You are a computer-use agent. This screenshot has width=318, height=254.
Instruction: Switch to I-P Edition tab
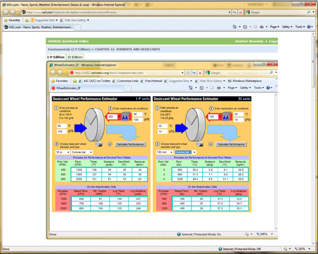point(56,57)
